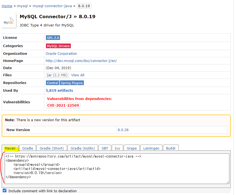Click the 'License' row label
236x195 pixels.
10,38
